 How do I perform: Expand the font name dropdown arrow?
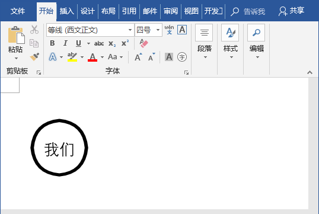[x=130, y=30]
